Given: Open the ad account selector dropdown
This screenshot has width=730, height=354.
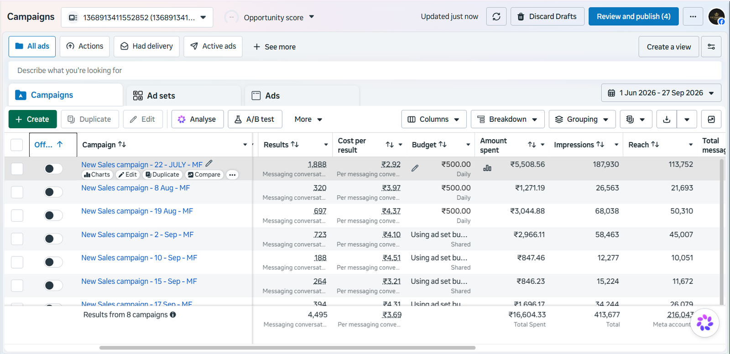Looking at the screenshot, I should pyautogui.click(x=137, y=17).
